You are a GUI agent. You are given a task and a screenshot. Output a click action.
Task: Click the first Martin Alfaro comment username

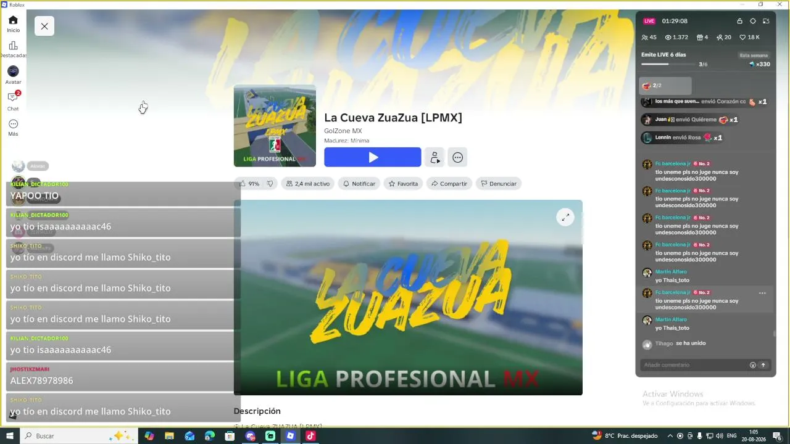671,271
